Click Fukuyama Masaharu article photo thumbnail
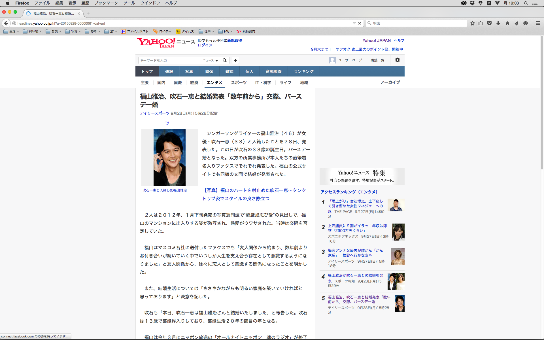544x340 pixels. [x=169, y=158]
